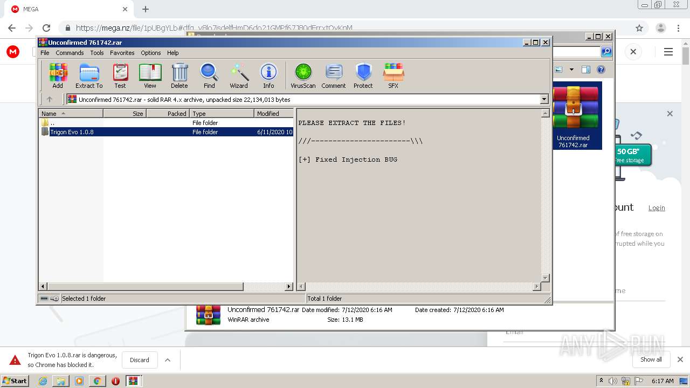Image resolution: width=690 pixels, height=388 pixels.
Task: Bookmark this page star icon
Action: coord(639,28)
